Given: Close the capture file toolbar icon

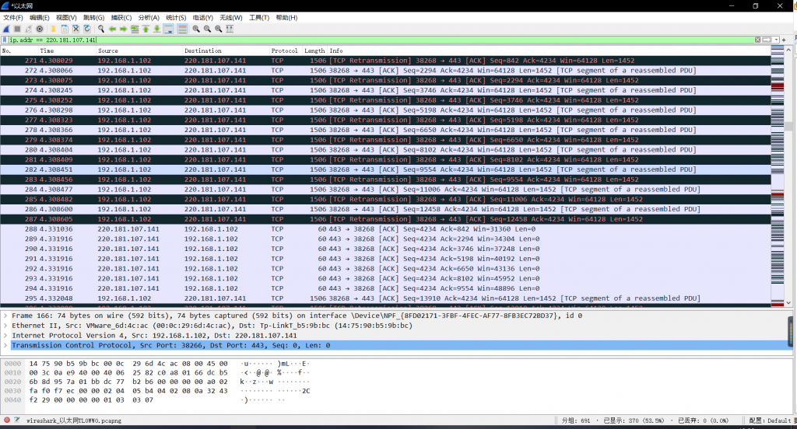Looking at the screenshot, I should tap(75, 29).
